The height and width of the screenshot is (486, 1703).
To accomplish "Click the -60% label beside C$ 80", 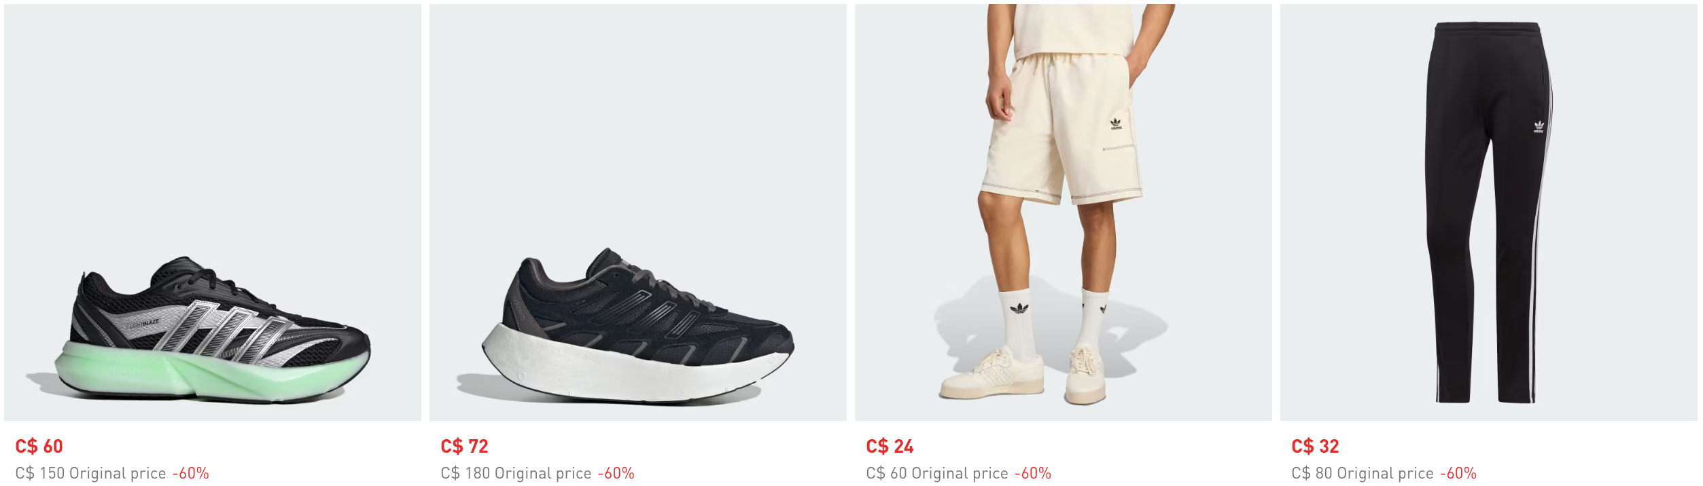I will (x=1458, y=473).
